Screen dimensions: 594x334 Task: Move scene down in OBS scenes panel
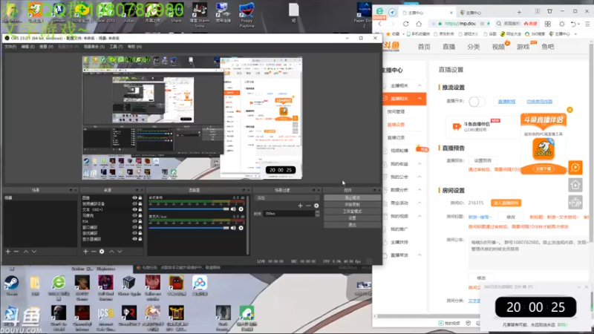(34, 252)
